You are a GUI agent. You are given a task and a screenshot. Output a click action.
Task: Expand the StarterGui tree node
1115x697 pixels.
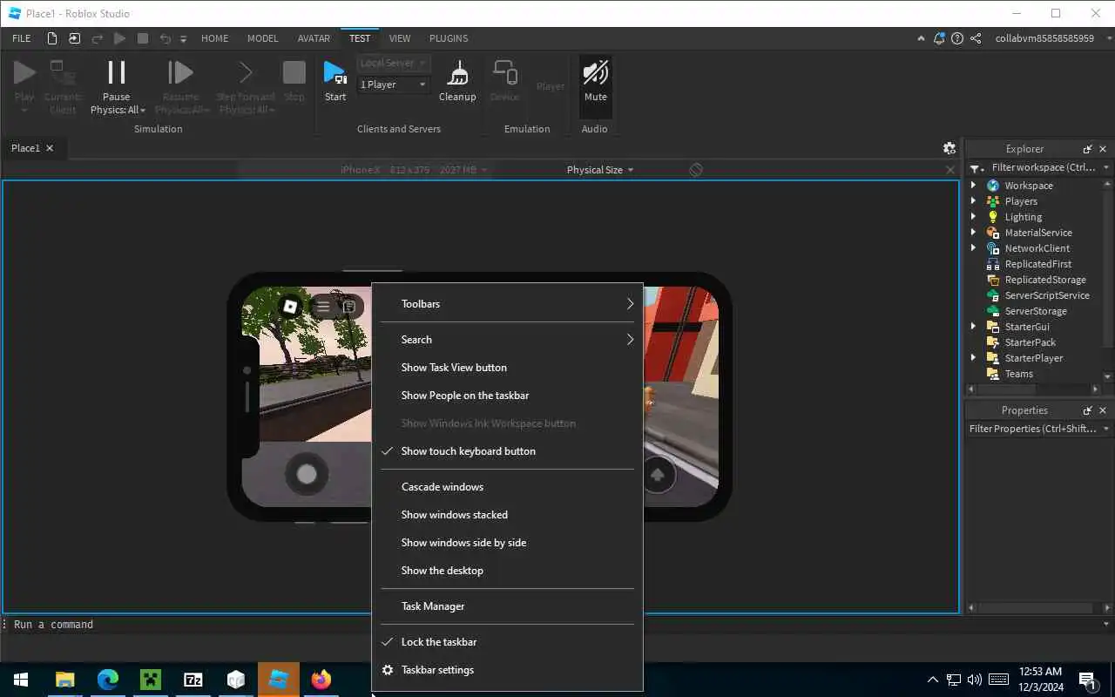tap(974, 327)
